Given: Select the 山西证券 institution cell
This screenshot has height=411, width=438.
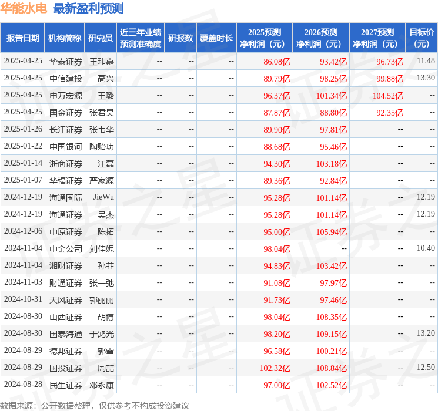Looking at the screenshot, I should point(66,317).
